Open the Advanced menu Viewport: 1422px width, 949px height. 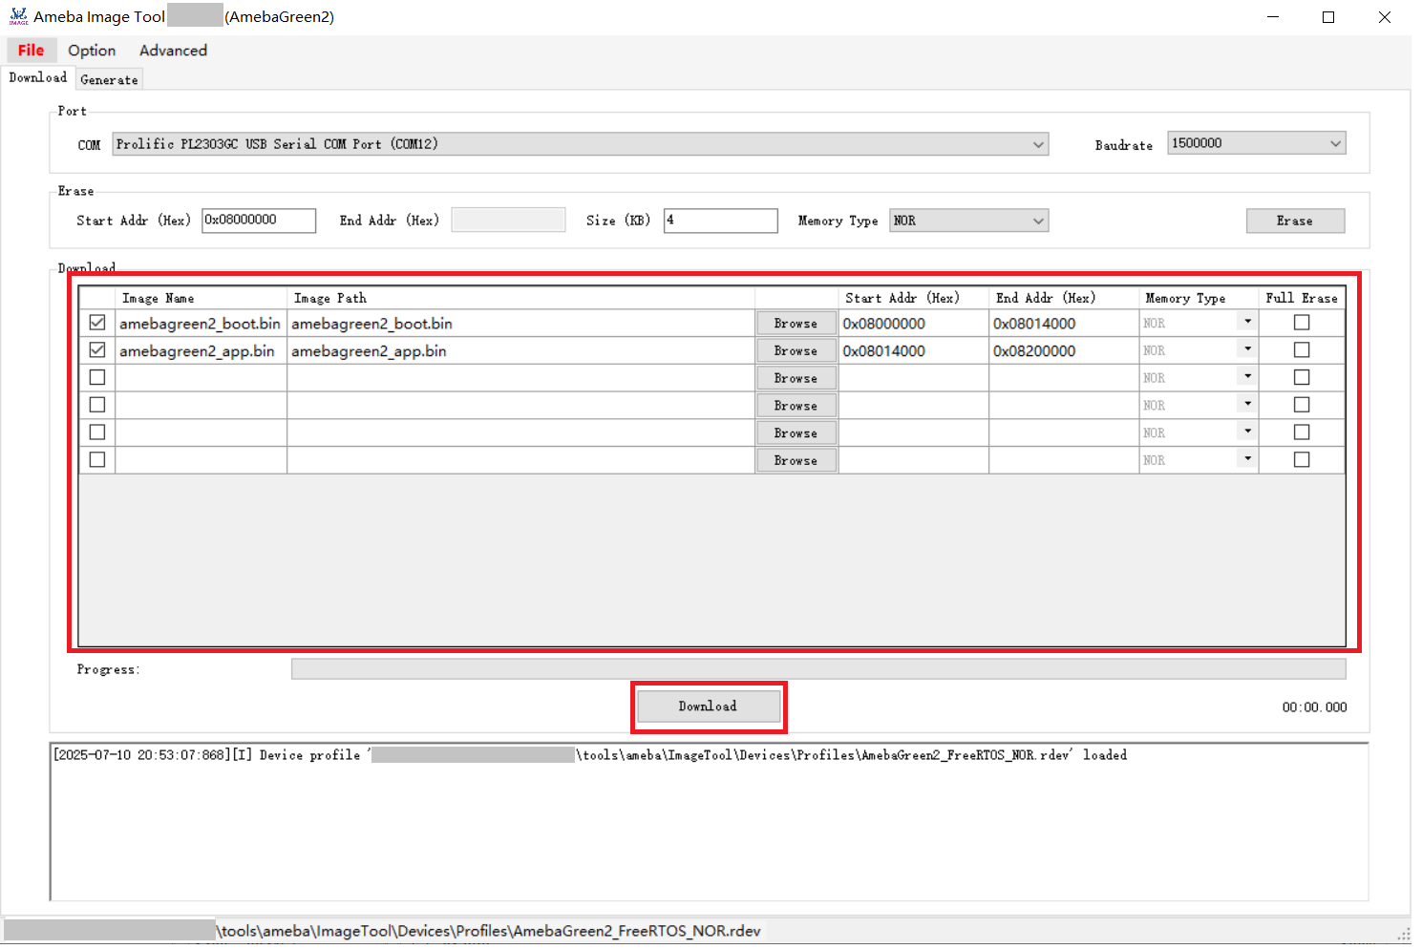173,51
